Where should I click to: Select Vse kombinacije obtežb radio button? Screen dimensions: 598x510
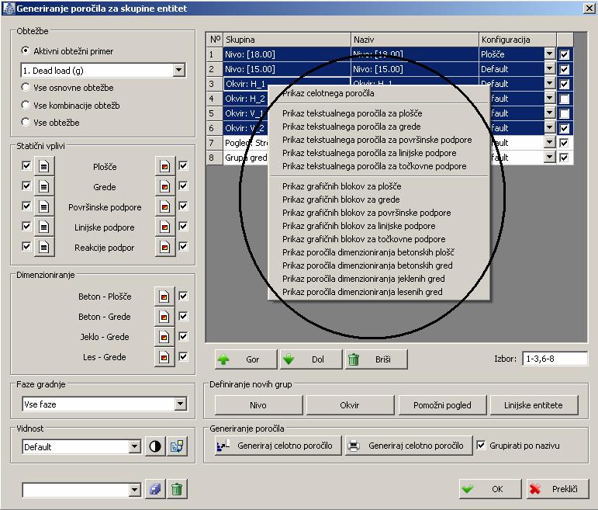[26, 105]
